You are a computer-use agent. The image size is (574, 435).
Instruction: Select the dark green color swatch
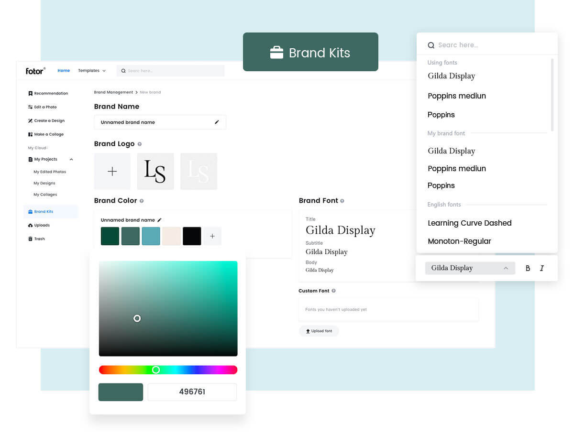(x=110, y=236)
